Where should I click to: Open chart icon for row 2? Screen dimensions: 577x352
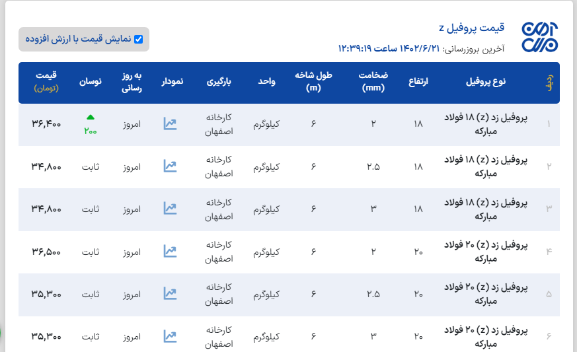pyautogui.click(x=171, y=166)
